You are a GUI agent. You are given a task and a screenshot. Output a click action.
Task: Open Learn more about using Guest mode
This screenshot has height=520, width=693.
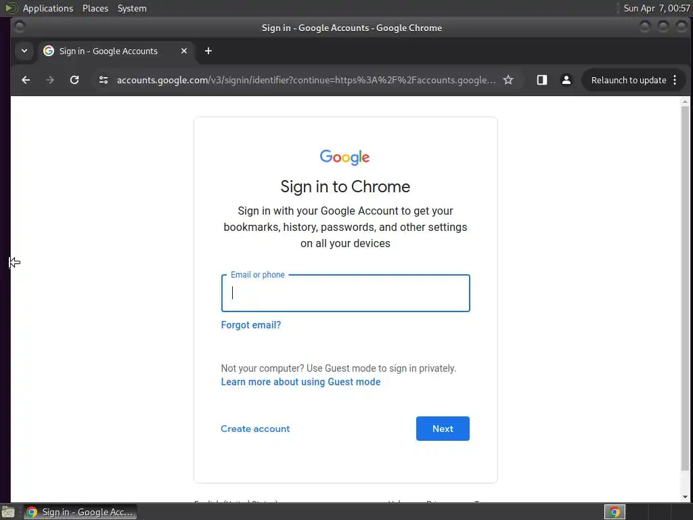click(x=300, y=382)
